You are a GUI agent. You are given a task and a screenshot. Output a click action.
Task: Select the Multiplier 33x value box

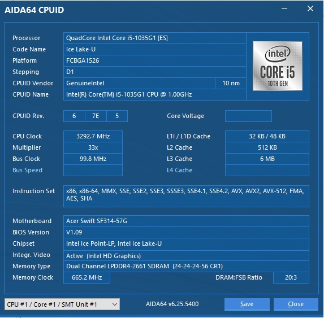click(93, 147)
